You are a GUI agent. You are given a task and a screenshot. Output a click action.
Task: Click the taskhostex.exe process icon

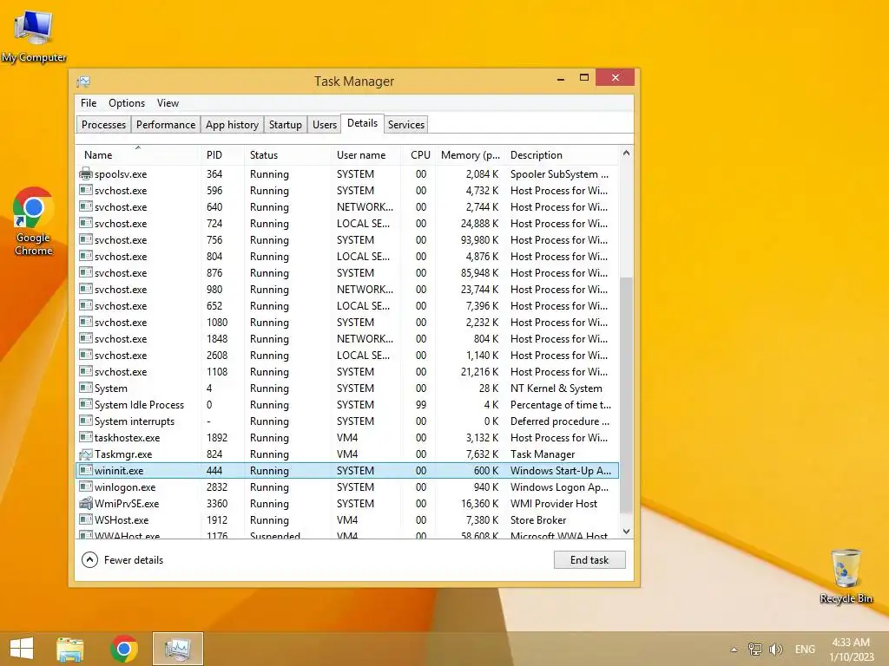pos(86,438)
